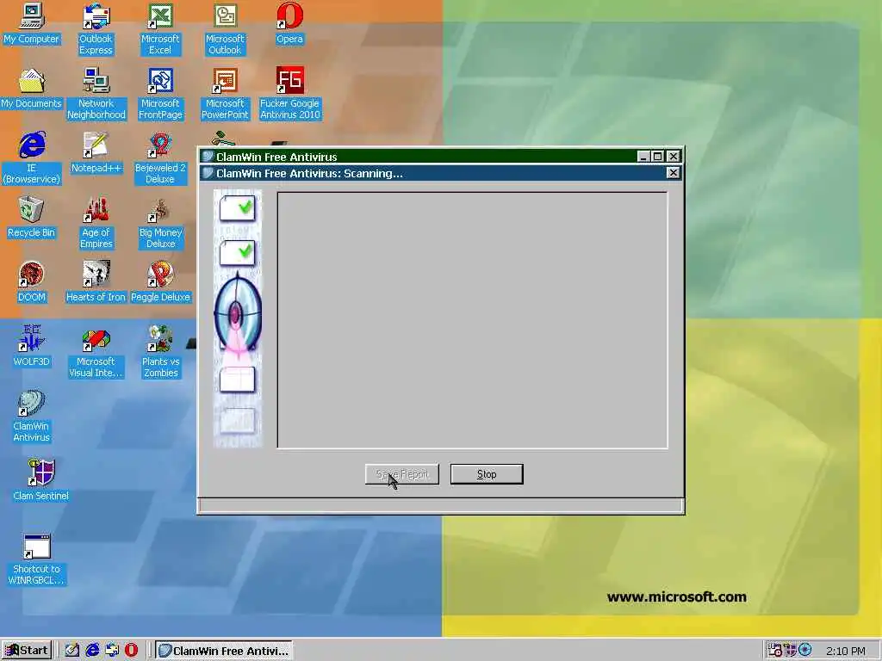Click the taskbar clock showing 2:10 PM
Screen dimensions: 882x661
click(846, 651)
